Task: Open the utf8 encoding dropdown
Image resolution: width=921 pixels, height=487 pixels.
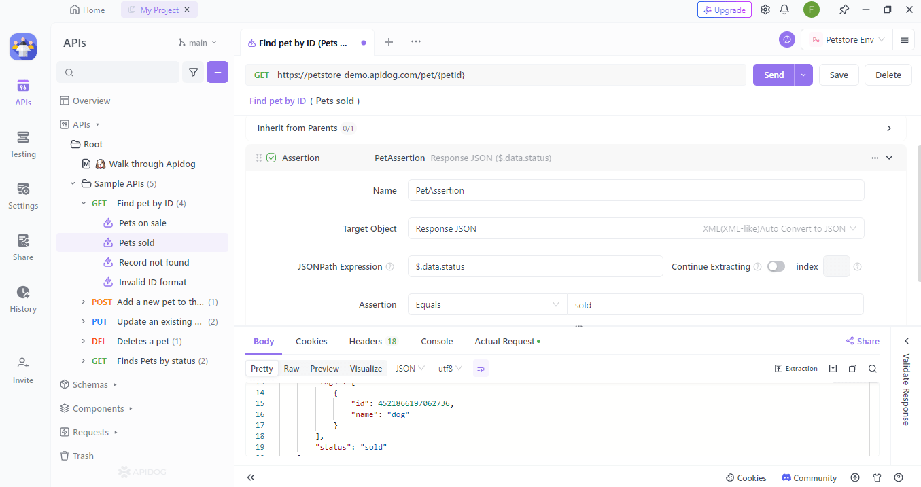Action: coord(450,368)
